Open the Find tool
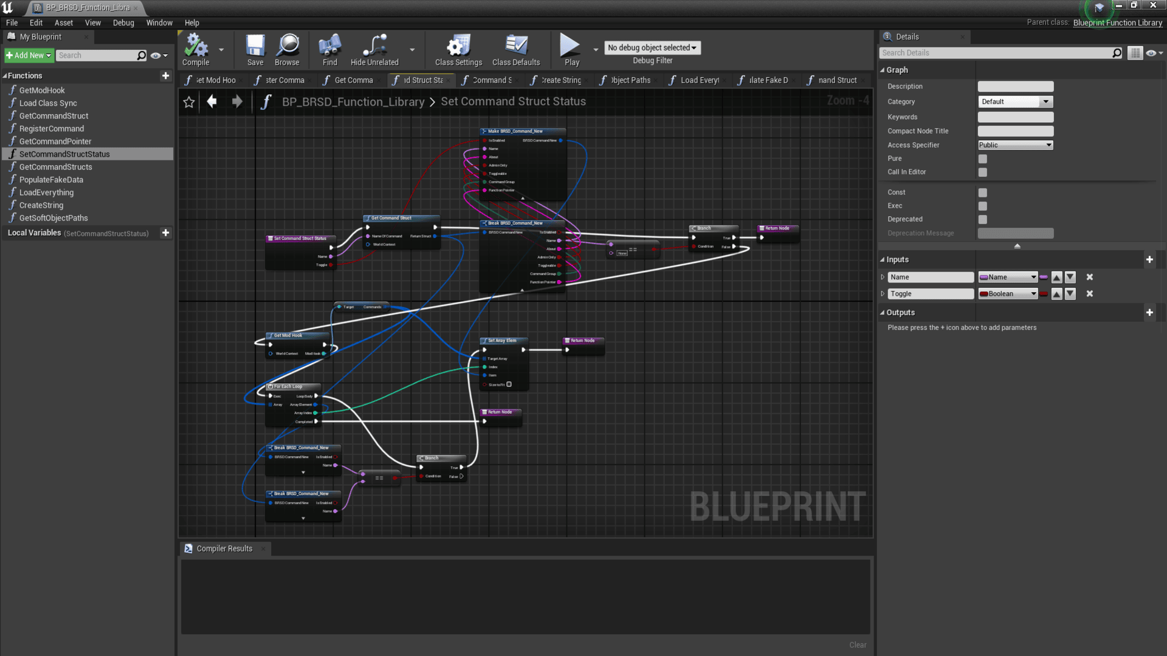 329,46
